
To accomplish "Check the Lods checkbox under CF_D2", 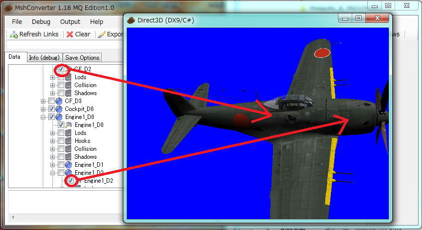I will (x=61, y=77).
